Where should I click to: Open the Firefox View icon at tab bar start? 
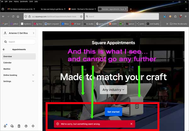pyautogui.click(x=3, y=9)
